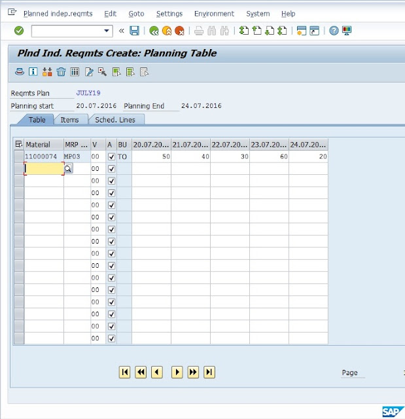Image resolution: width=405 pixels, height=419 pixels.
Task: Toggle Active checkbox in third table row
Action: point(111,181)
